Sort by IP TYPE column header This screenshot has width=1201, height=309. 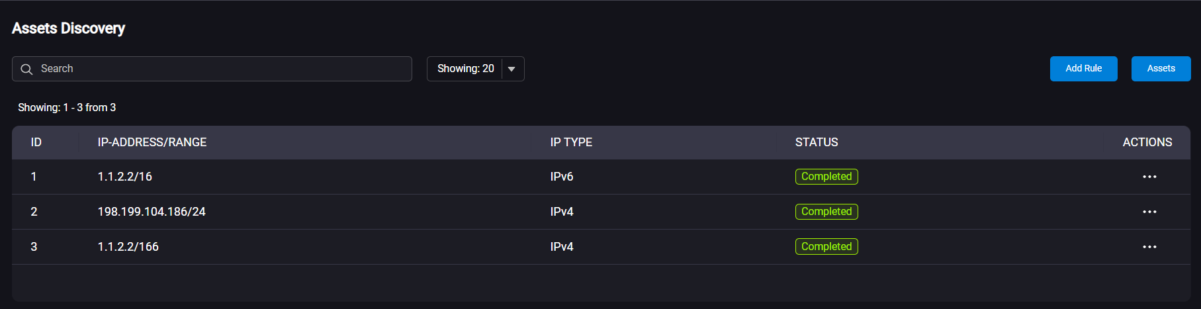[x=571, y=142]
